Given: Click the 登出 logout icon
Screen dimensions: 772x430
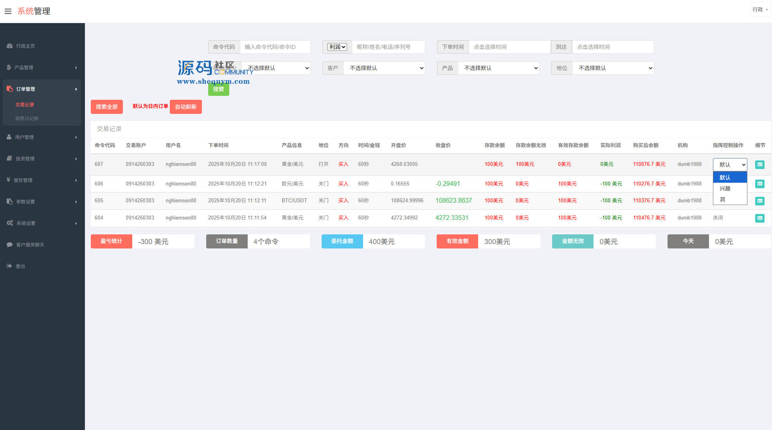Looking at the screenshot, I should (x=9, y=266).
